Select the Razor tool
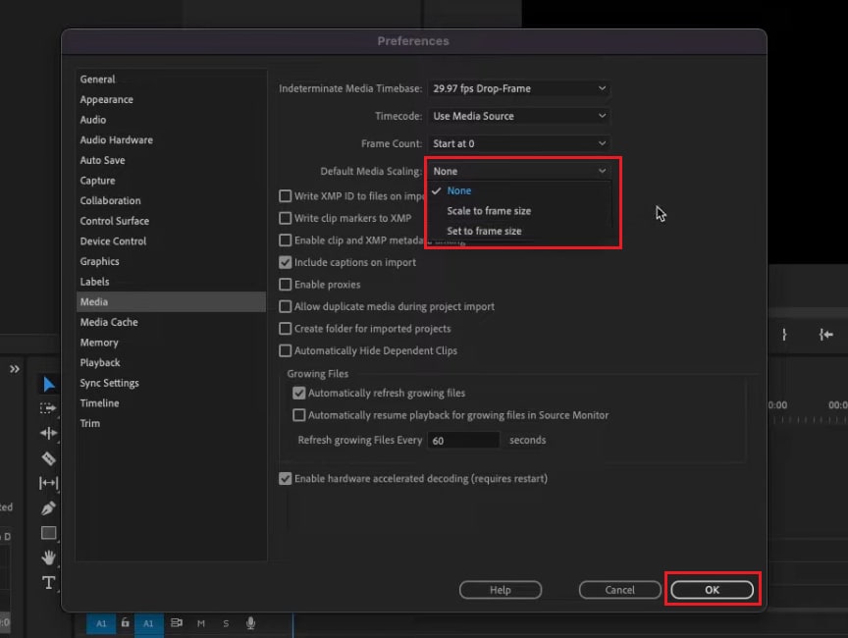 [x=48, y=457]
